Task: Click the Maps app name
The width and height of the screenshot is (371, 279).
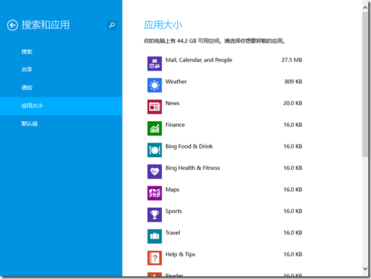Action: [x=173, y=190]
